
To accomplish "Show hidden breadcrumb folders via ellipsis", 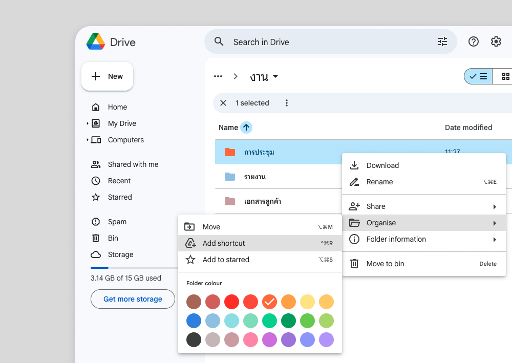I will click(x=218, y=77).
